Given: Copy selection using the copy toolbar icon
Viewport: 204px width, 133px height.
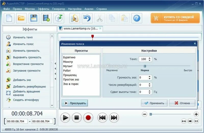Looking at the screenshot, I should pos(112,18).
